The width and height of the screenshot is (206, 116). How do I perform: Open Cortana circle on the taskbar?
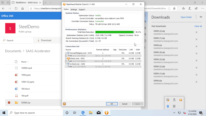(67, 113)
